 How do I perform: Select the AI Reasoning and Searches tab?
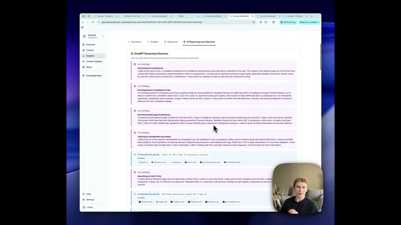(199, 42)
